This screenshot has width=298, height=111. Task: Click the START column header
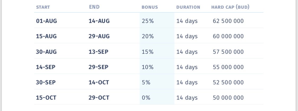(43, 7)
